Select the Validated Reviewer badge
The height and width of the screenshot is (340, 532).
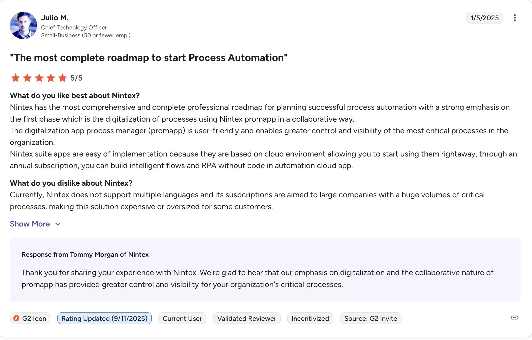click(246, 318)
